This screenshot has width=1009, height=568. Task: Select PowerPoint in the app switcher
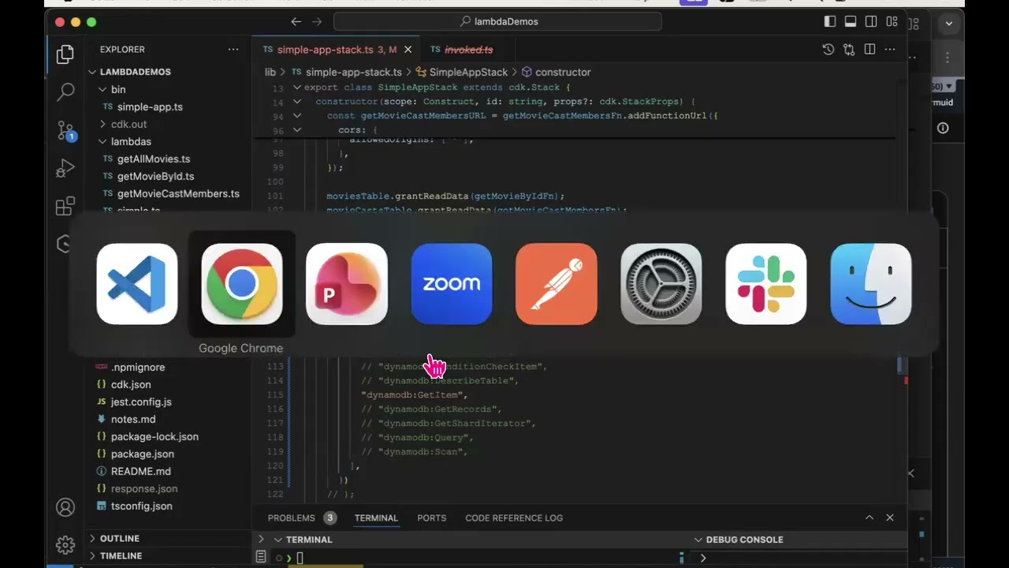tap(347, 284)
